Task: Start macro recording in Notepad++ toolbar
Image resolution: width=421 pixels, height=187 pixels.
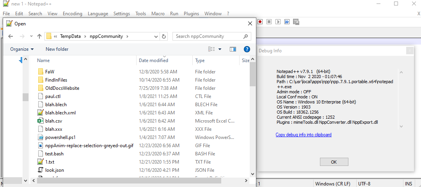Action: (x=260, y=22)
